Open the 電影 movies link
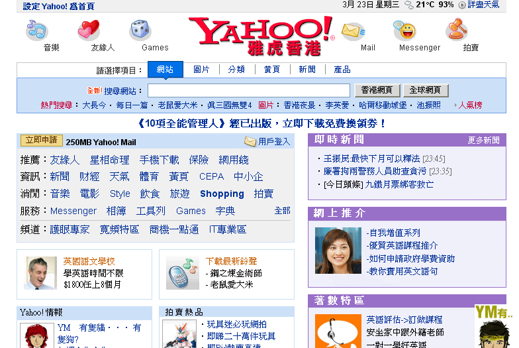Viewport: 519px width, 348px height. click(x=90, y=194)
